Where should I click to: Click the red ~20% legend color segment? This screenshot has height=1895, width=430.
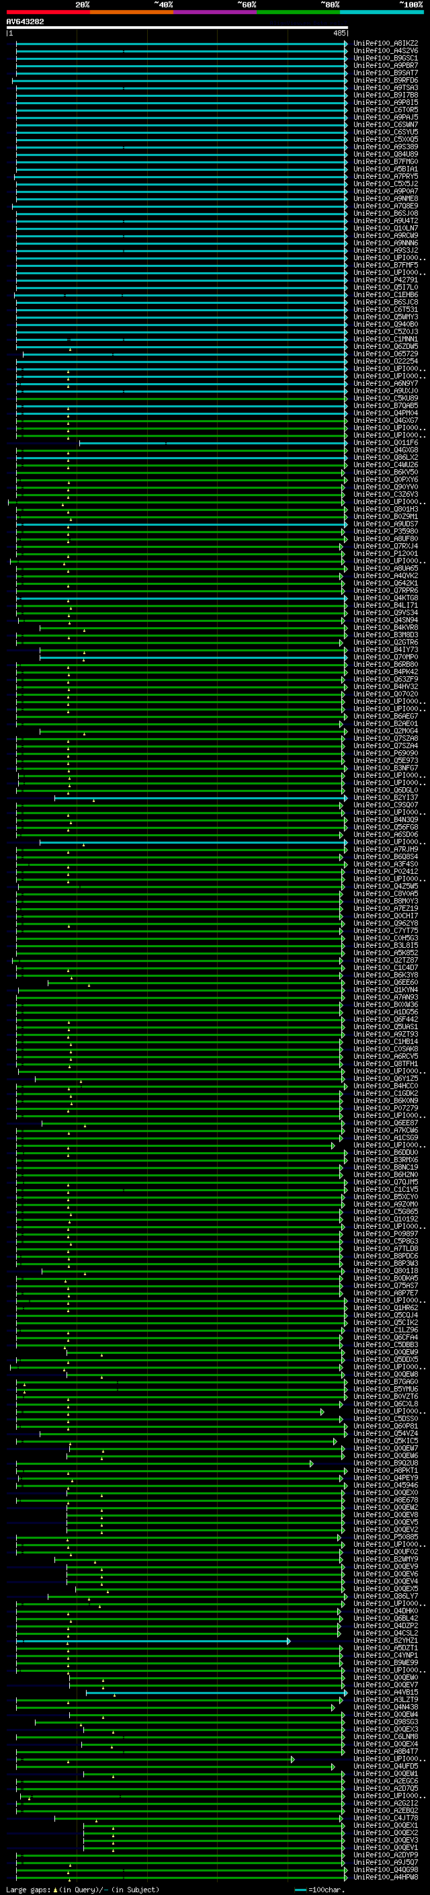pos(48,12)
